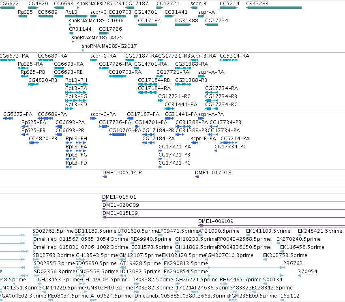Open transcript CG5214-RA
Image resolution: width=345 pixels, height=302 pixels.
(235, 56)
